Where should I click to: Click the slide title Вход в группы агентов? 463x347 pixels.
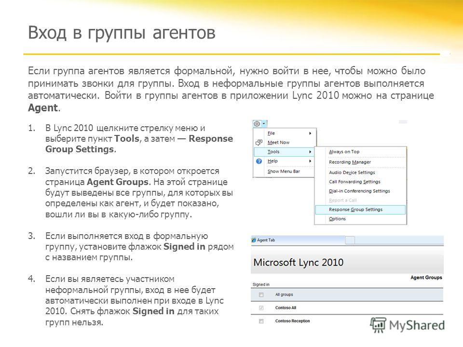pyautogui.click(x=122, y=32)
